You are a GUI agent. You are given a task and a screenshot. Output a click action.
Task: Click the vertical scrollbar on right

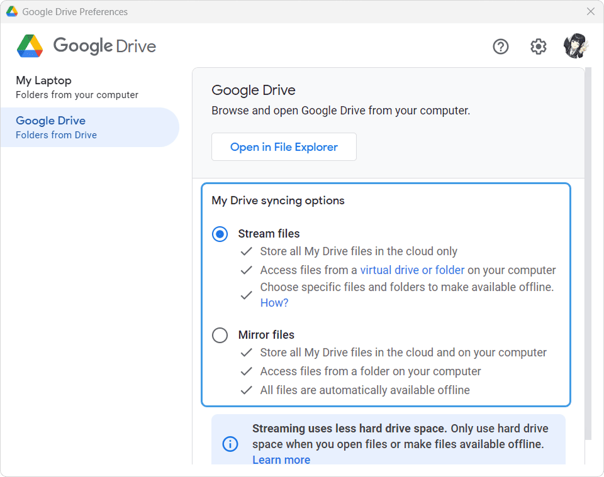click(588, 254)
